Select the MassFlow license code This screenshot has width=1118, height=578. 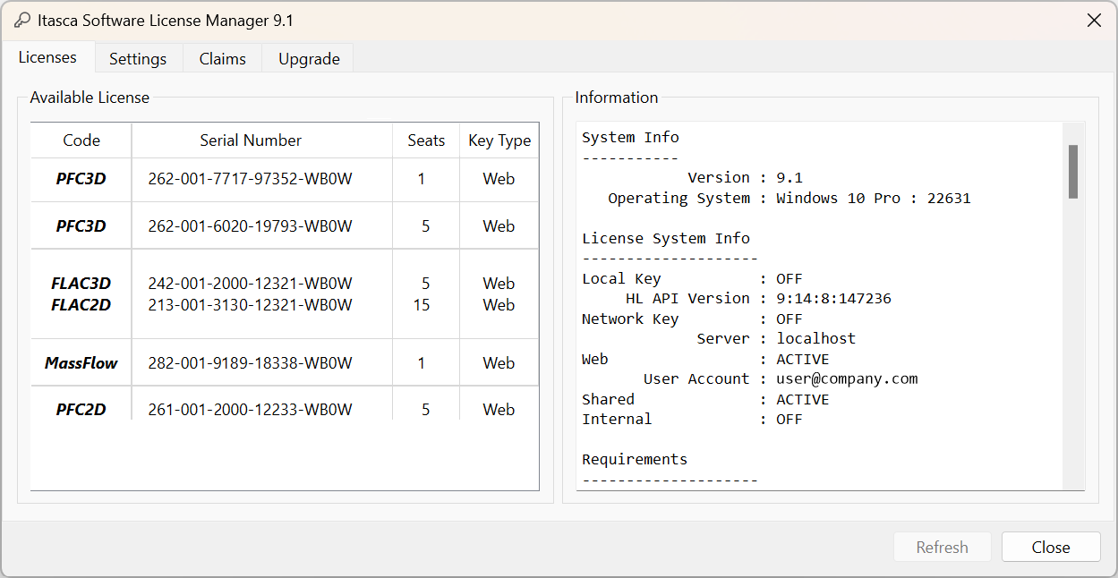(x=81, y=363)
